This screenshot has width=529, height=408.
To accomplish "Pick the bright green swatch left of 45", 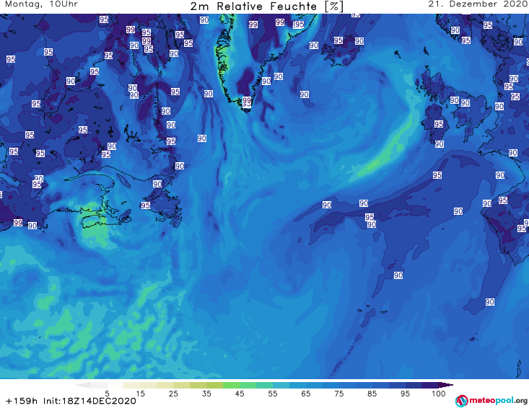I will click(231, 385).
